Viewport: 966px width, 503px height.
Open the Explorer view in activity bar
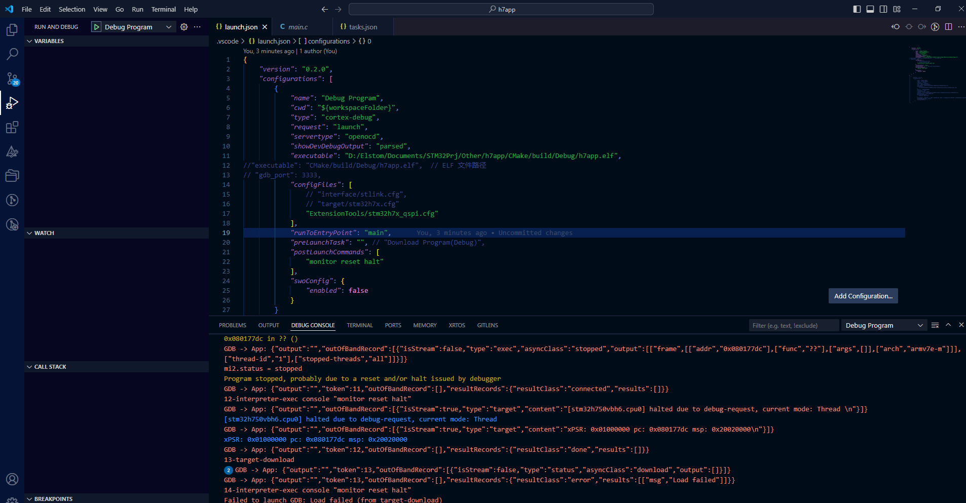[12, 30]
